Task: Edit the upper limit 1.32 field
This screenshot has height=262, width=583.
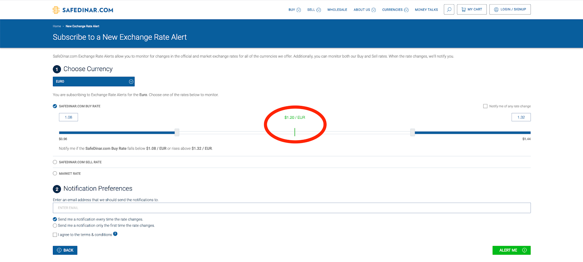Action: pos(521,117)
